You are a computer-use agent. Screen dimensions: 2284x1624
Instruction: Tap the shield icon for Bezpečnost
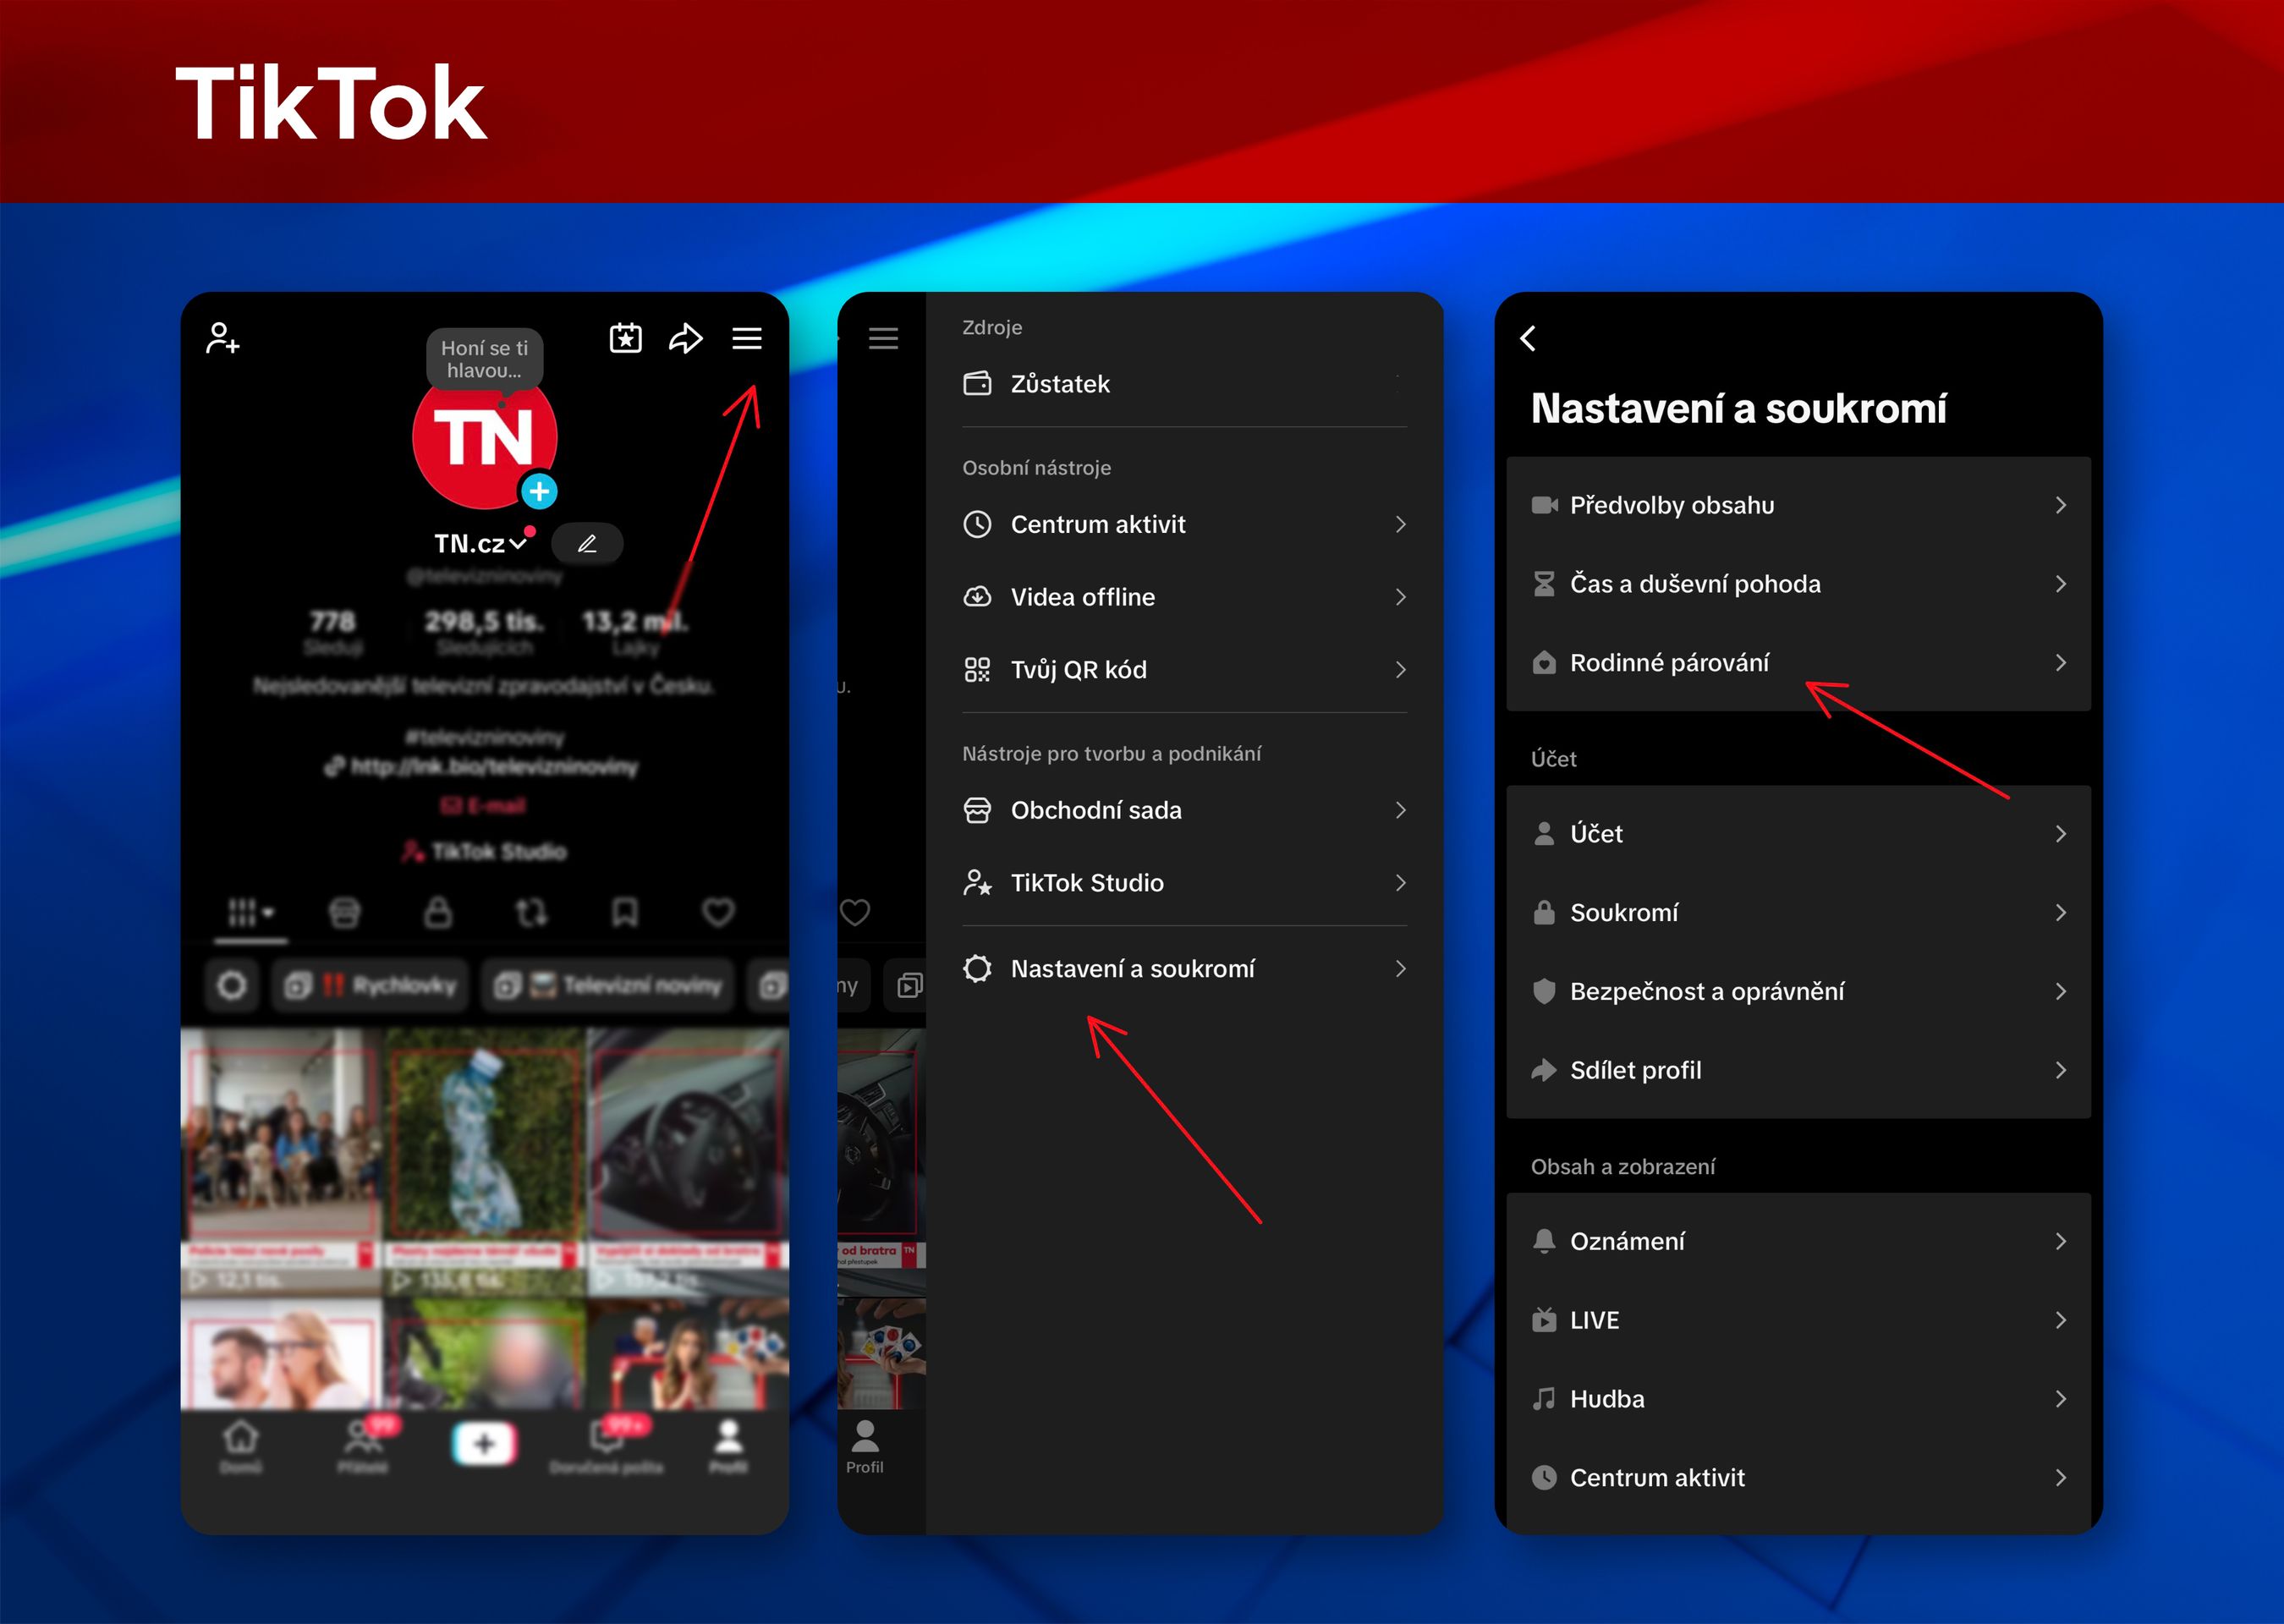coord(1544,992)
